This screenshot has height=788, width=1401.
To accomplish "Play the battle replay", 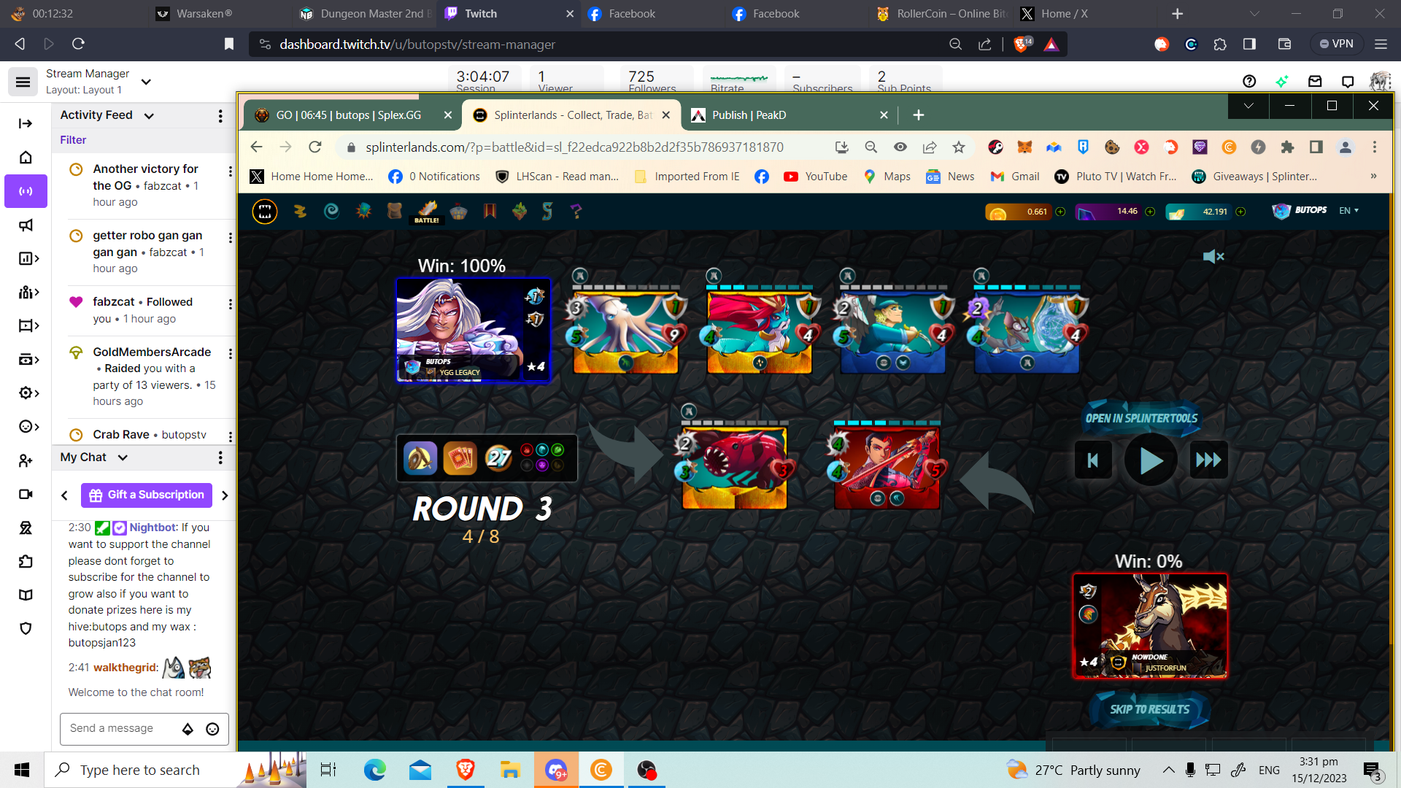I will pos(1151,460).
